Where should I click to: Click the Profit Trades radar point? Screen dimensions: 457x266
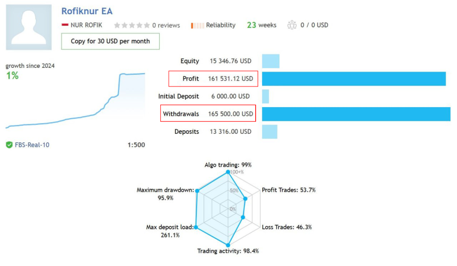[245, 199]
